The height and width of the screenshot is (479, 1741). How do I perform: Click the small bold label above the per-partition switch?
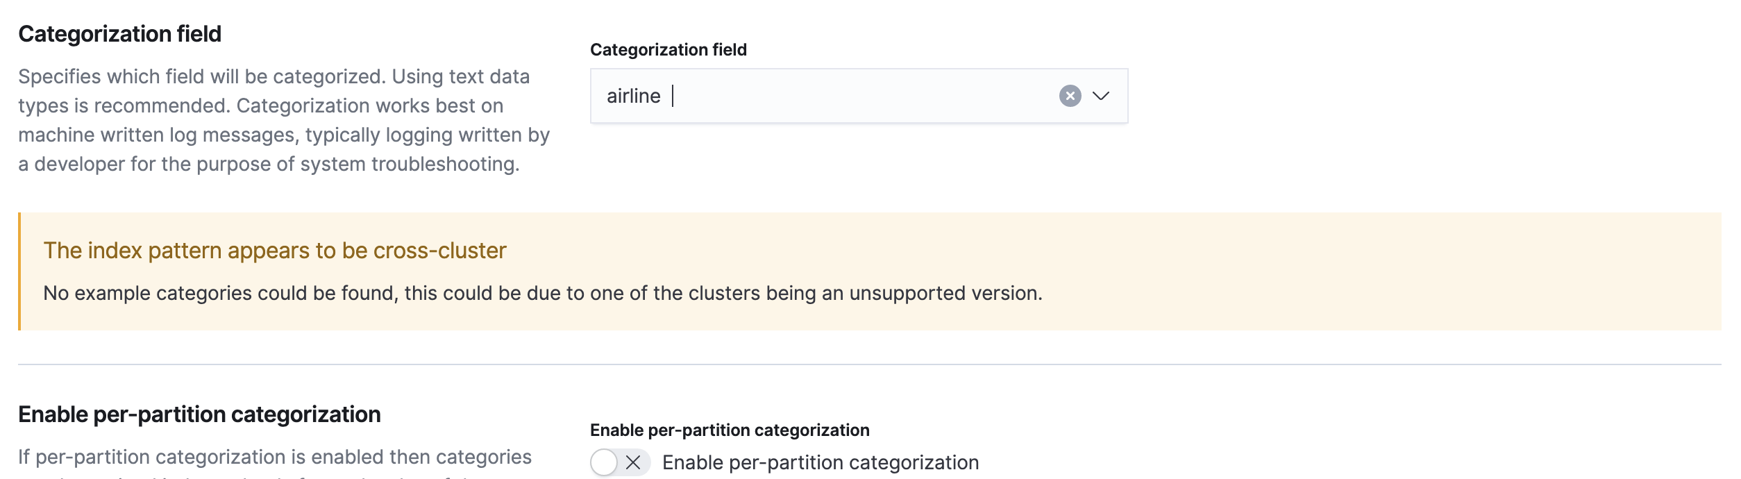[x=729, y=430]
